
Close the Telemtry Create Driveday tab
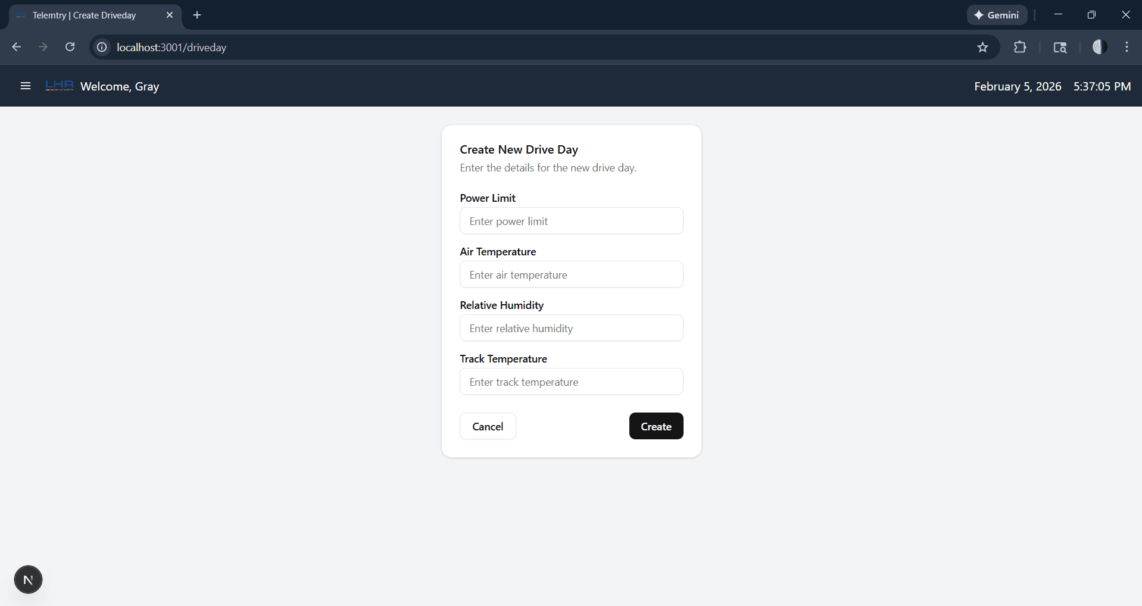[170, 15]
